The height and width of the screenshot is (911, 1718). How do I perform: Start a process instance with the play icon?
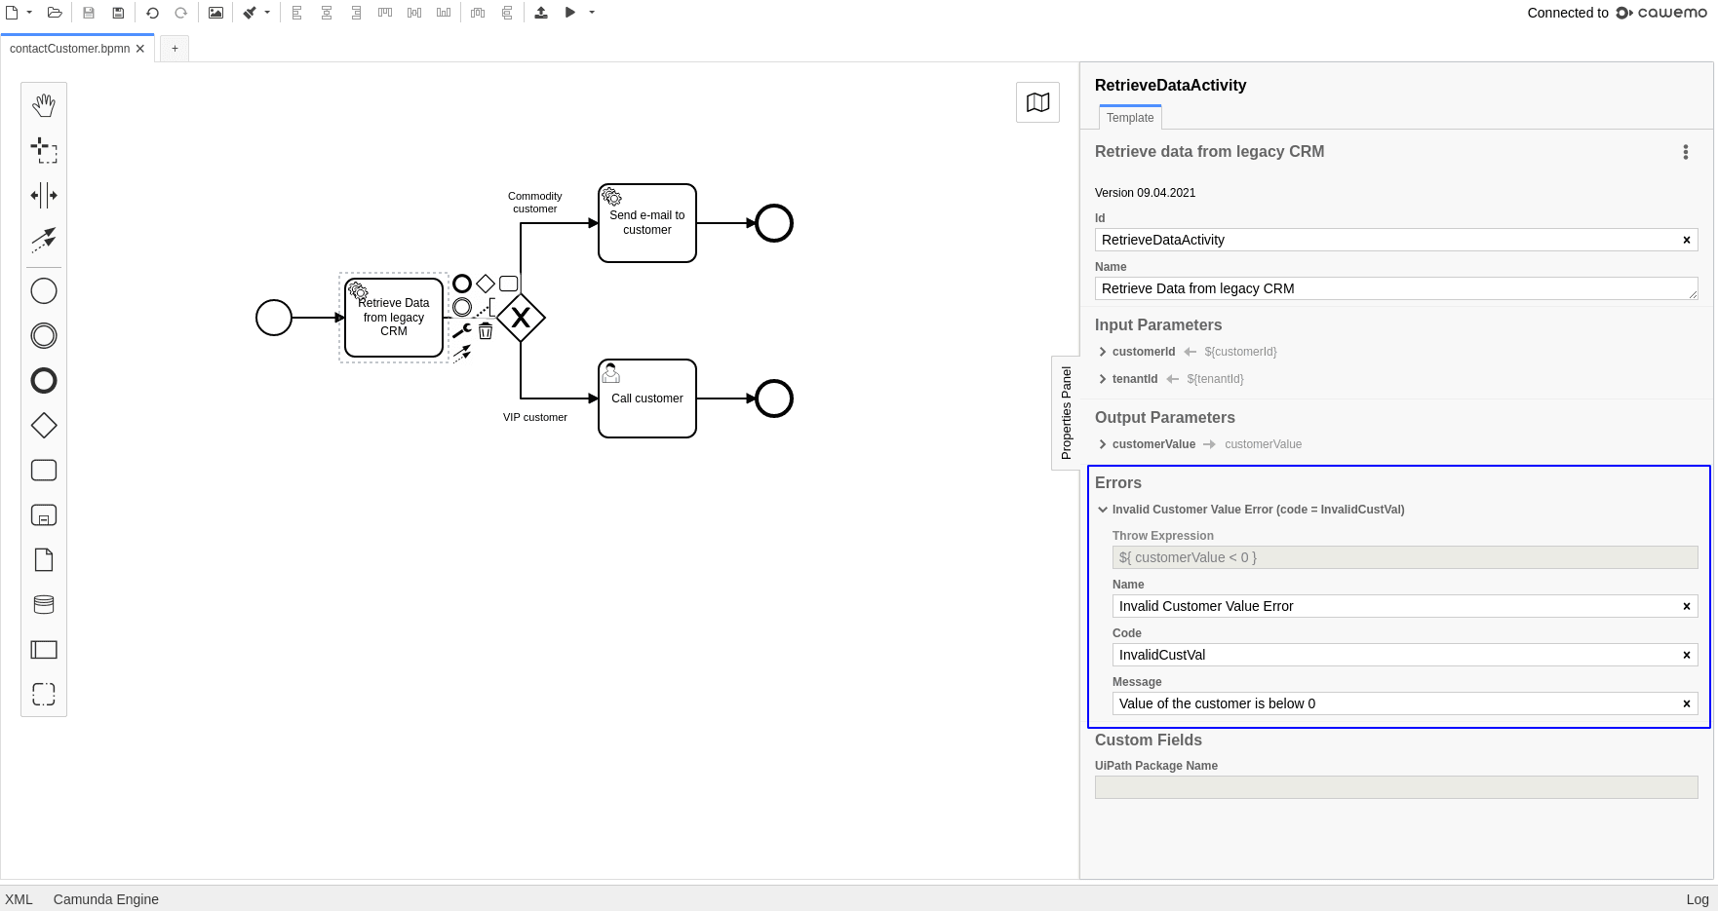pos(570,13)
